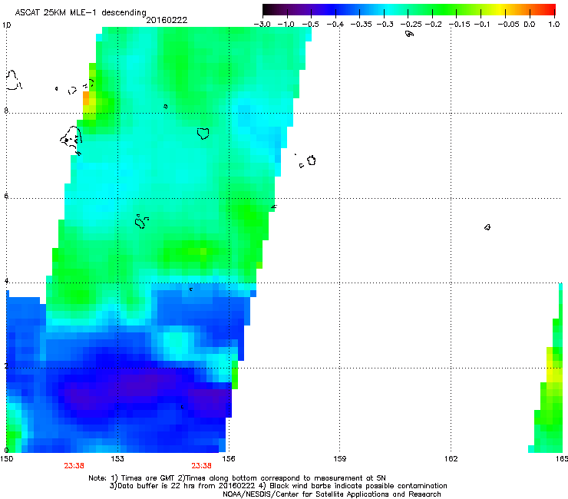Click the red 23:38 time below the 156 label

point(201,466)
